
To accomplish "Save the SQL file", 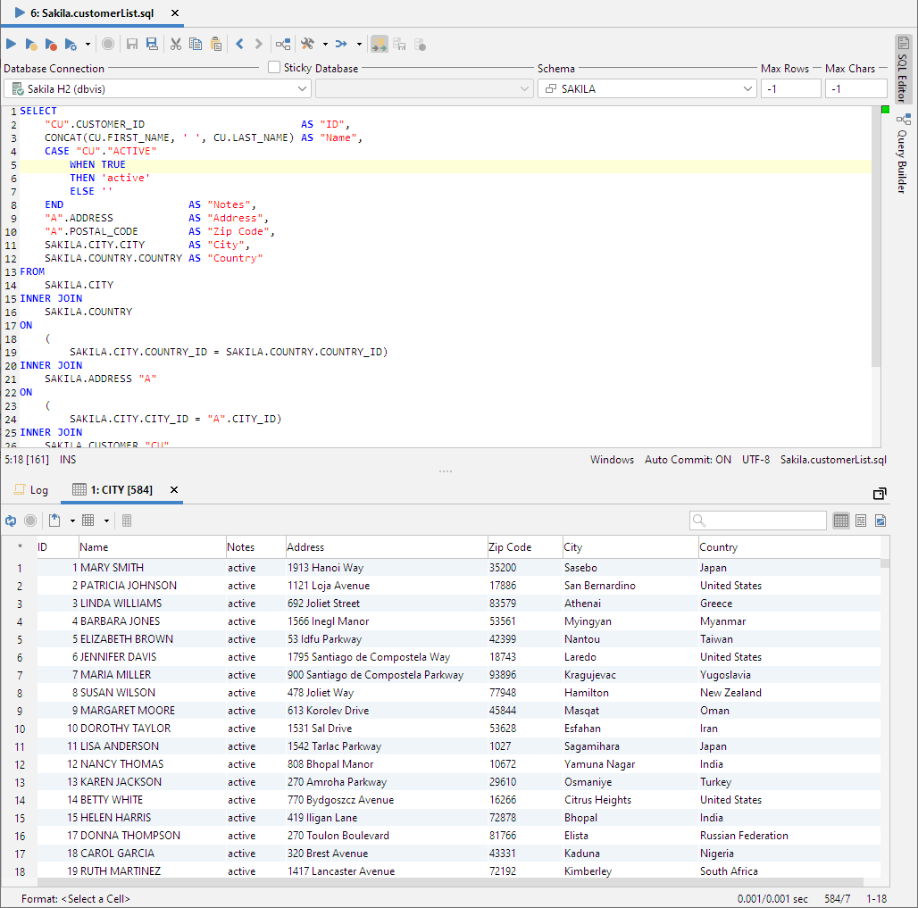I will pos(132,44).
